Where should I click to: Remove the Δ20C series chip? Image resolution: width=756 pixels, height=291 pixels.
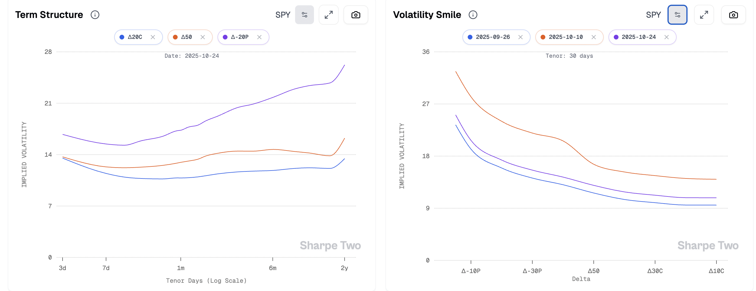tap(153, 37)
